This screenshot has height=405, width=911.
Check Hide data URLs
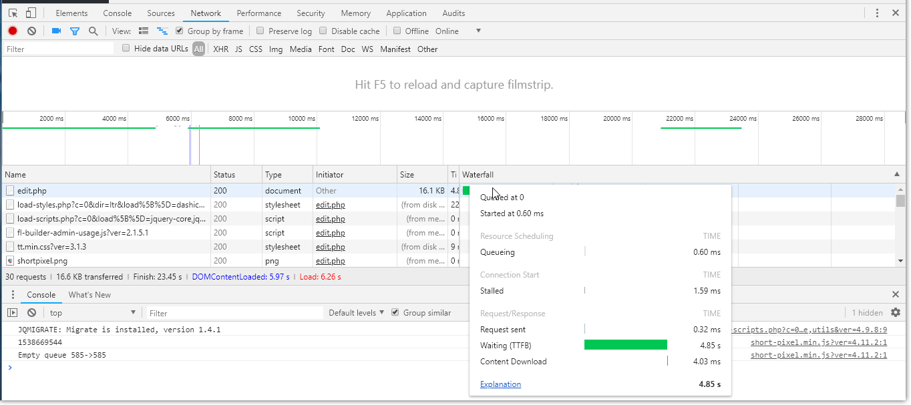(126, 49)
